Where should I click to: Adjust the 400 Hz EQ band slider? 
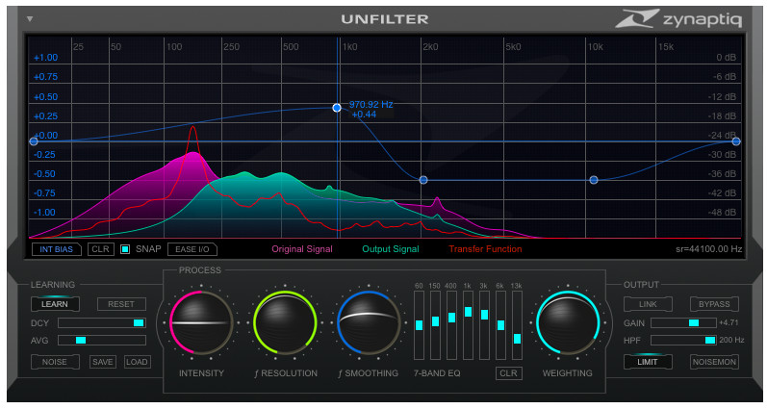coord(452,325)
